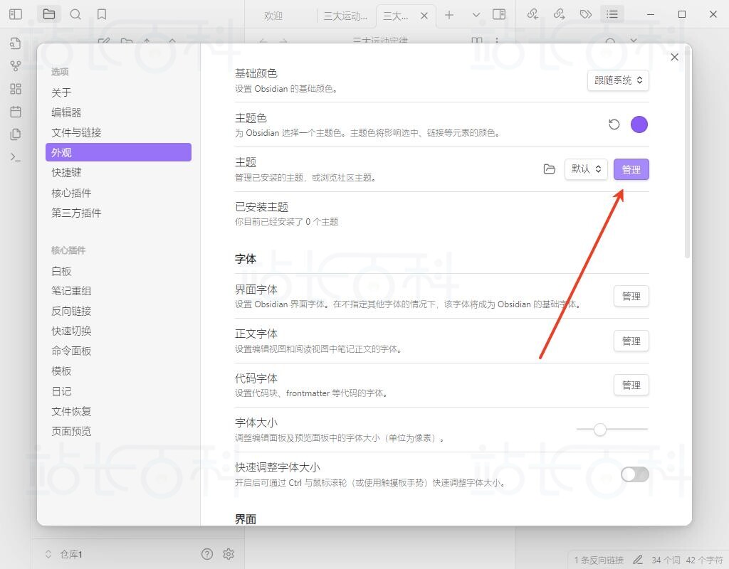Toggle the right sidebar panel icon
Viewport: 729px width, 569px height.
[499, 14]
